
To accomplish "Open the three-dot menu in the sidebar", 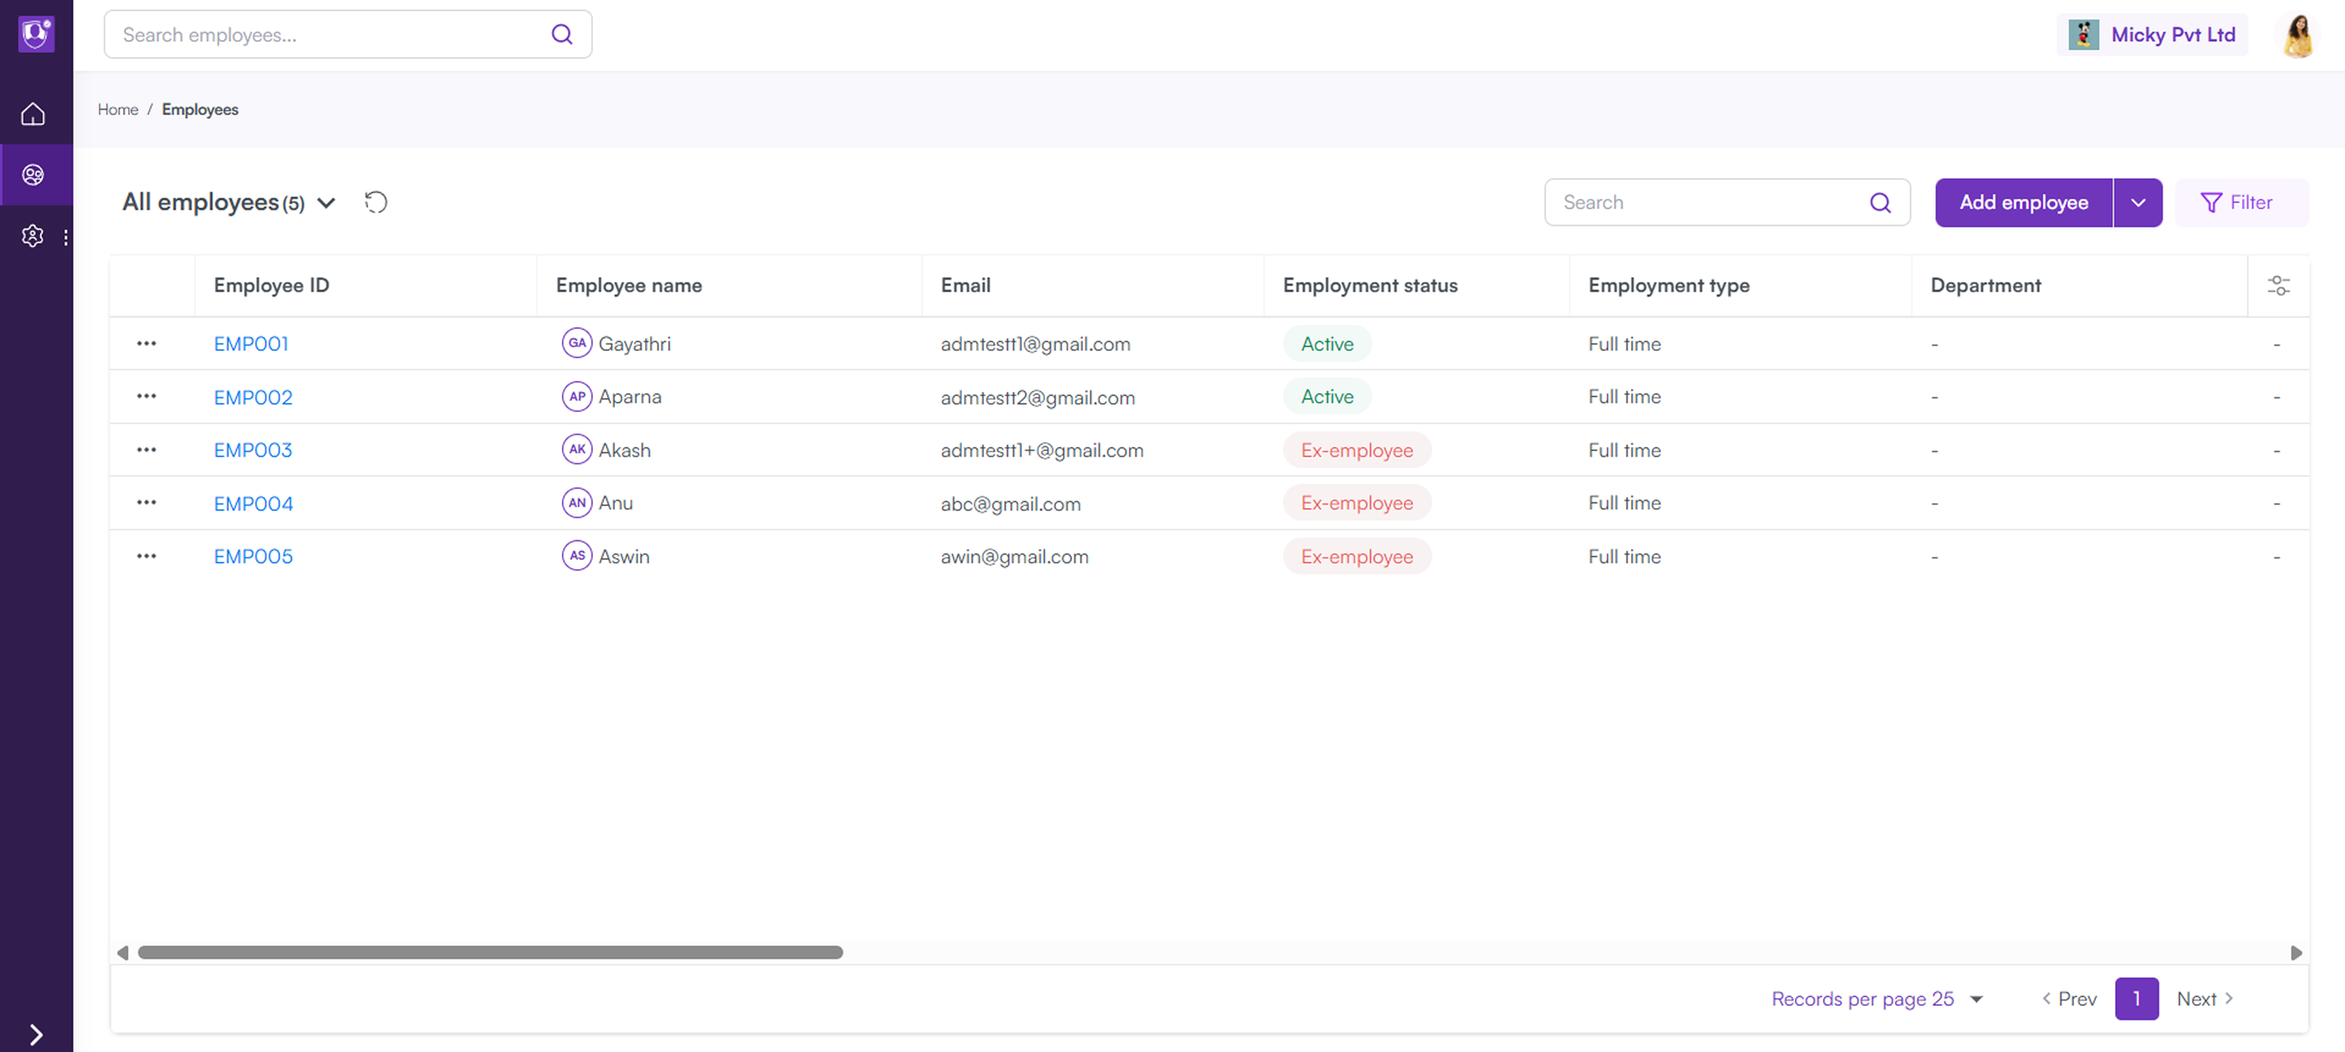I will (x=65, y=236).
